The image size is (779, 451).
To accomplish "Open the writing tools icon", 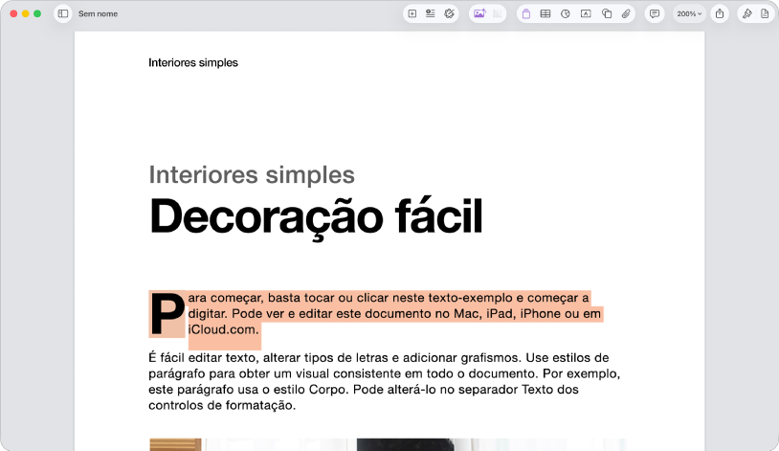I will point(450,14).
